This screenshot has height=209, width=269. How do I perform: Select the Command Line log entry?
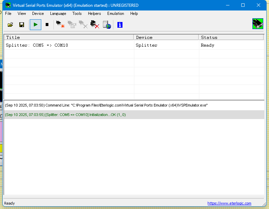tap(134, 105)
